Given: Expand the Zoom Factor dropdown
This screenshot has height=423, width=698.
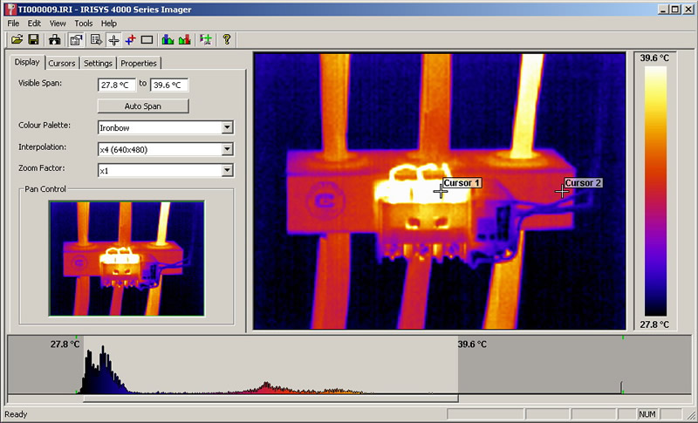Looking at the screenshot, I should 227,171.
